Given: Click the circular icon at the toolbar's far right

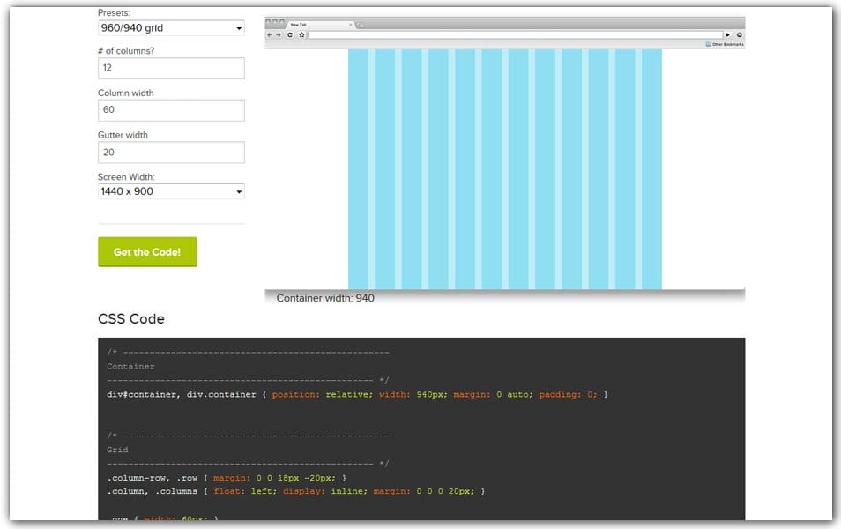Looking at the screenshot, I should click(739, 34).
